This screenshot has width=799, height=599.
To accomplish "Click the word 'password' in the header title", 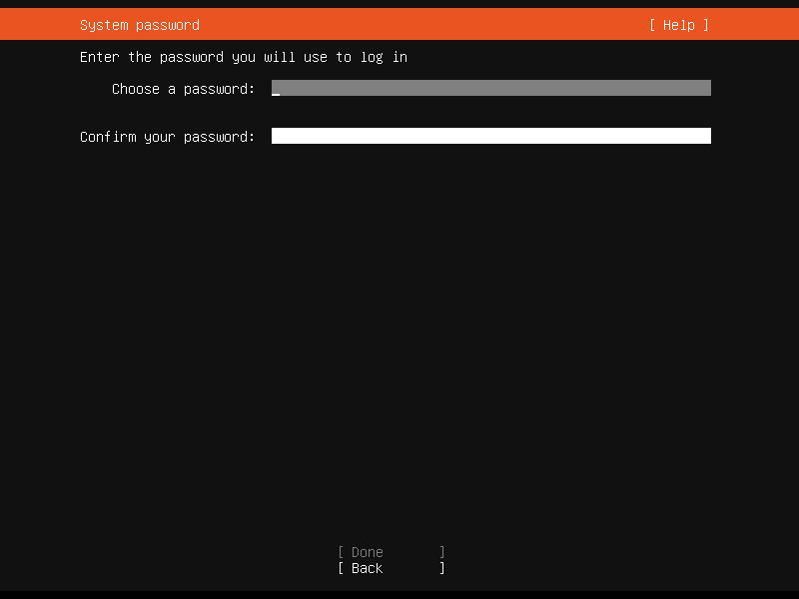I will point(167,25).
